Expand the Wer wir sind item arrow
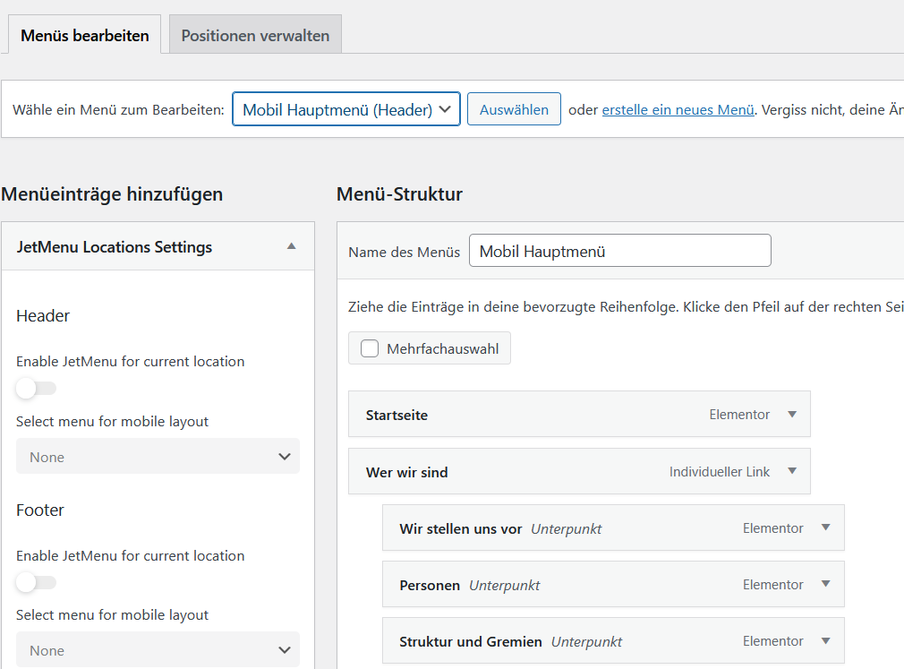The image size is (904, 669). [x=792, y=471]
